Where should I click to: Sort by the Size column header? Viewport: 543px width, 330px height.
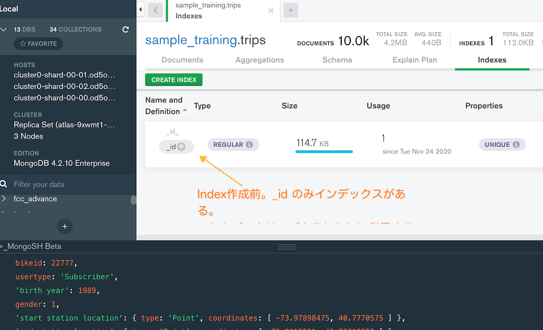point(290,106)
